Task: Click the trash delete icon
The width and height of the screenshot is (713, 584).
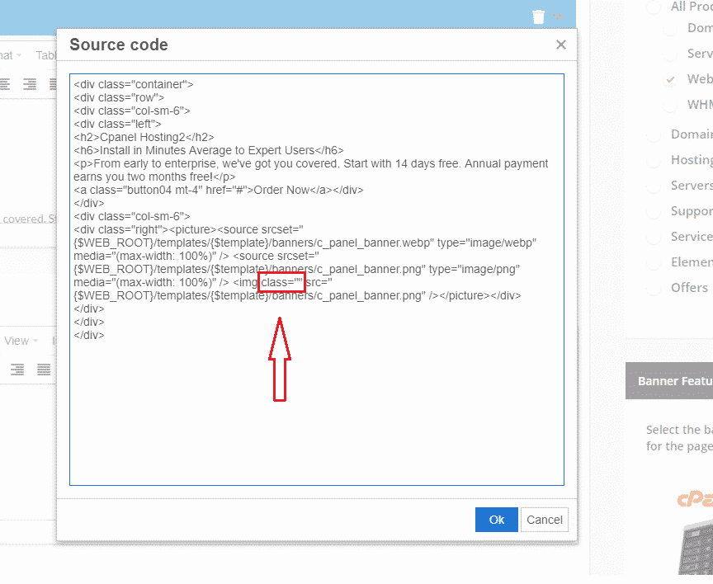Action: [539, 16]
